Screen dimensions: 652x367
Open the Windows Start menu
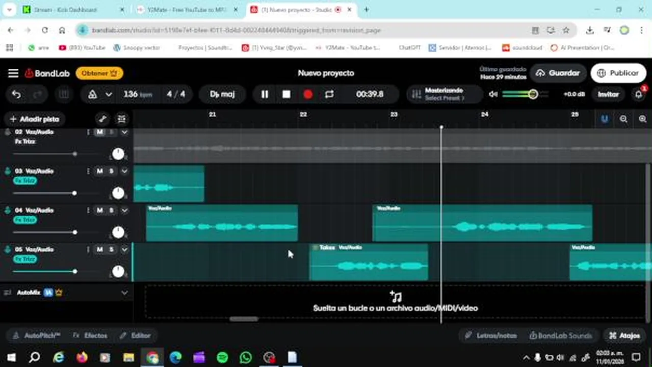point(11,357)
